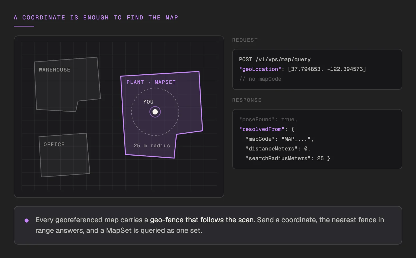Click the "mapCode": "MAP_..." line

click(280, 139)
